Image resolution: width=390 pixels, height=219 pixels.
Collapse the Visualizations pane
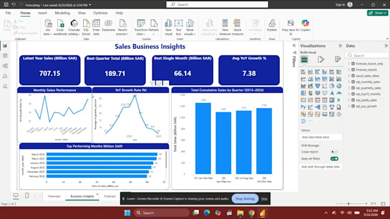(340, 46)
